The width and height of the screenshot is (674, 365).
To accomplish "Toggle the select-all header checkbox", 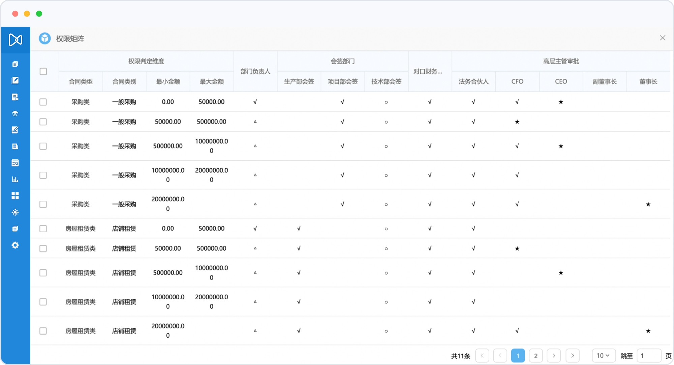I will (43, 71).
